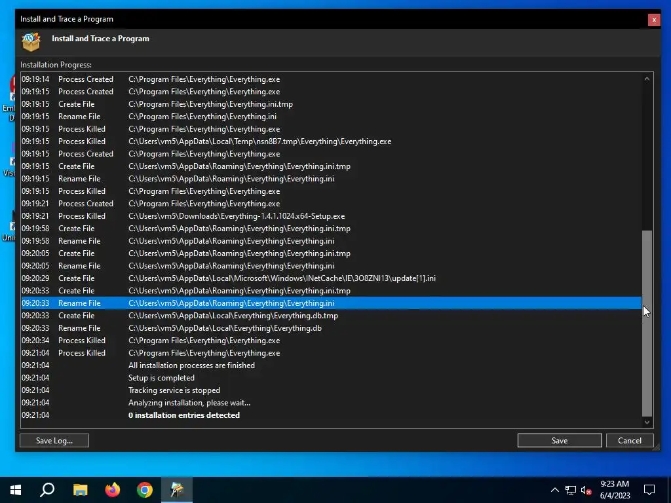
Task: Close the Install and Trace dialog
Action: tap(654, 20)
